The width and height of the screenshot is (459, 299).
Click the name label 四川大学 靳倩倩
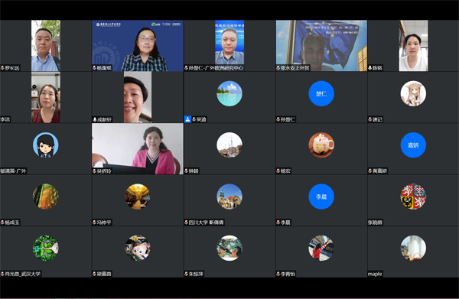(206, 223)
